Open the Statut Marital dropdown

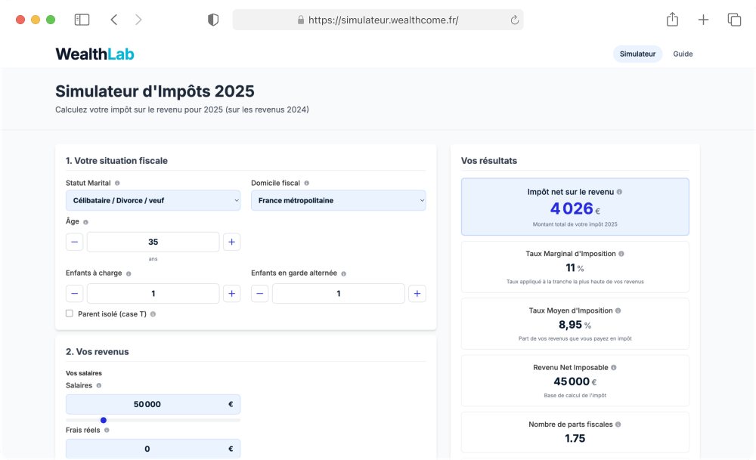click(x=153, y=200)
